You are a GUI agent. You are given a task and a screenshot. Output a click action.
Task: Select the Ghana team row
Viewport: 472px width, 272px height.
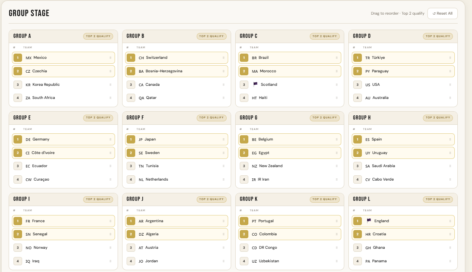[403, 248]
